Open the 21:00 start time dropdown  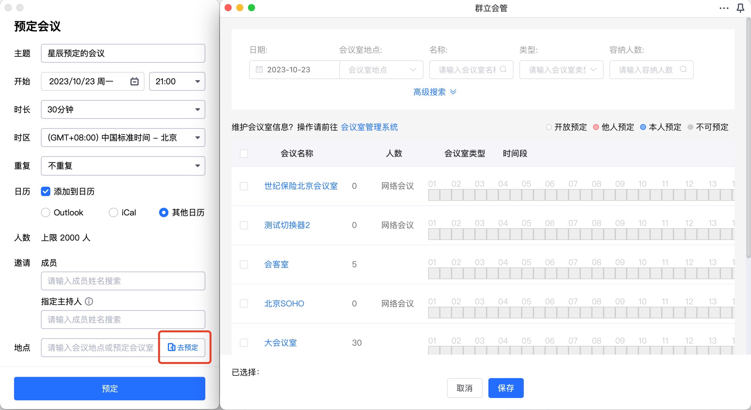click(177, 81)
